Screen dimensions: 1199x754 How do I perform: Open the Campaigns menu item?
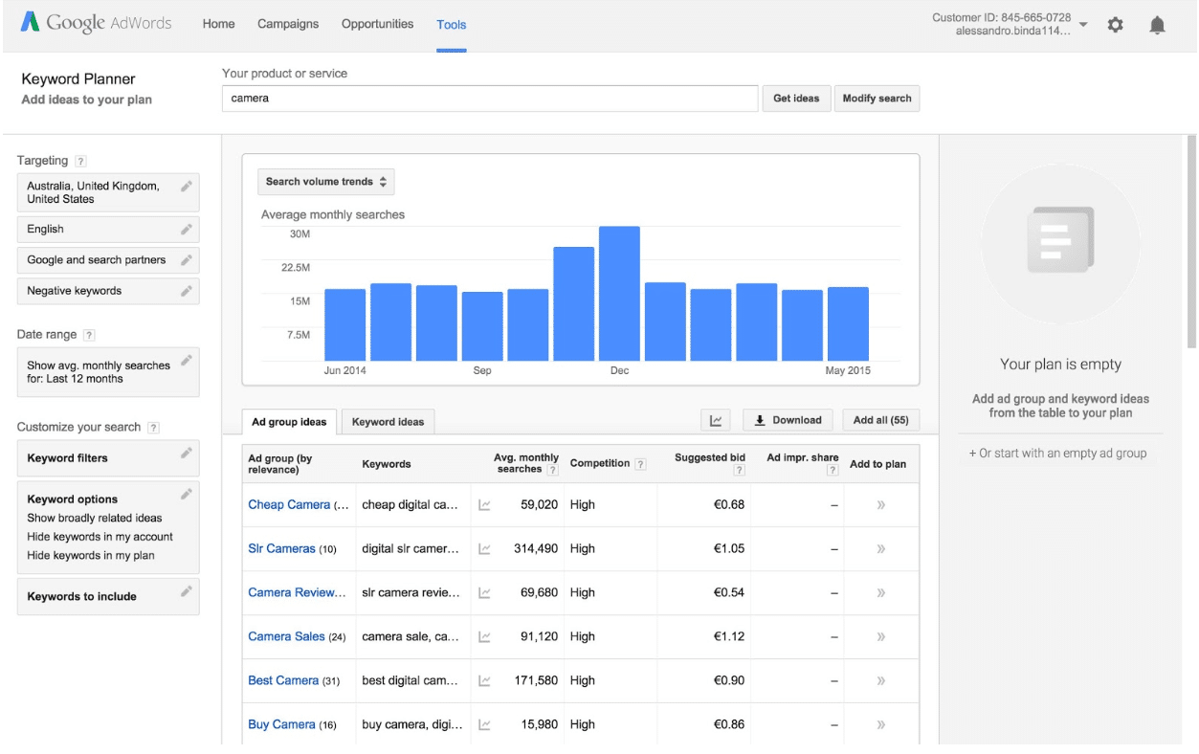tap(287, 24)
